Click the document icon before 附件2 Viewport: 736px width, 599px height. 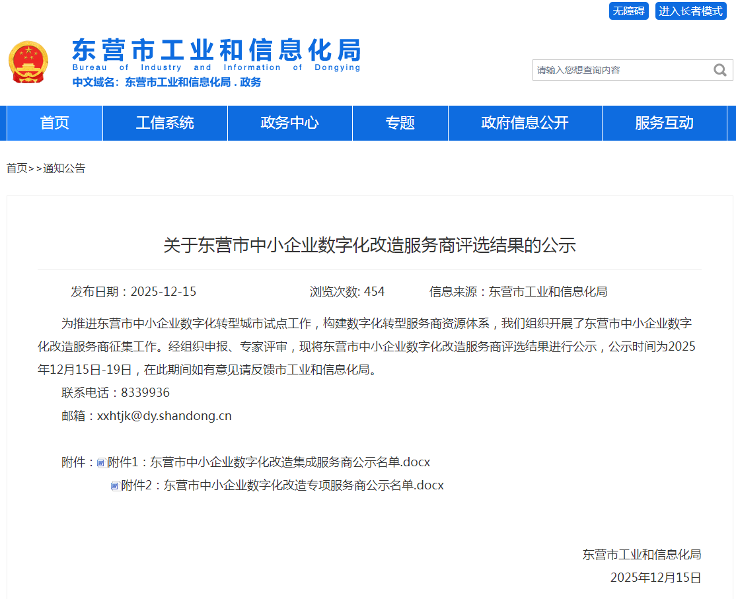(114, 485)
